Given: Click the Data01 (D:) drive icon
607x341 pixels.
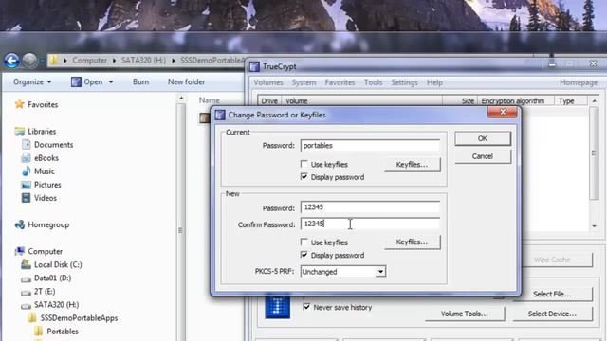Looking at the screenshot, I should pyautogui.click(x=26, y=278).
